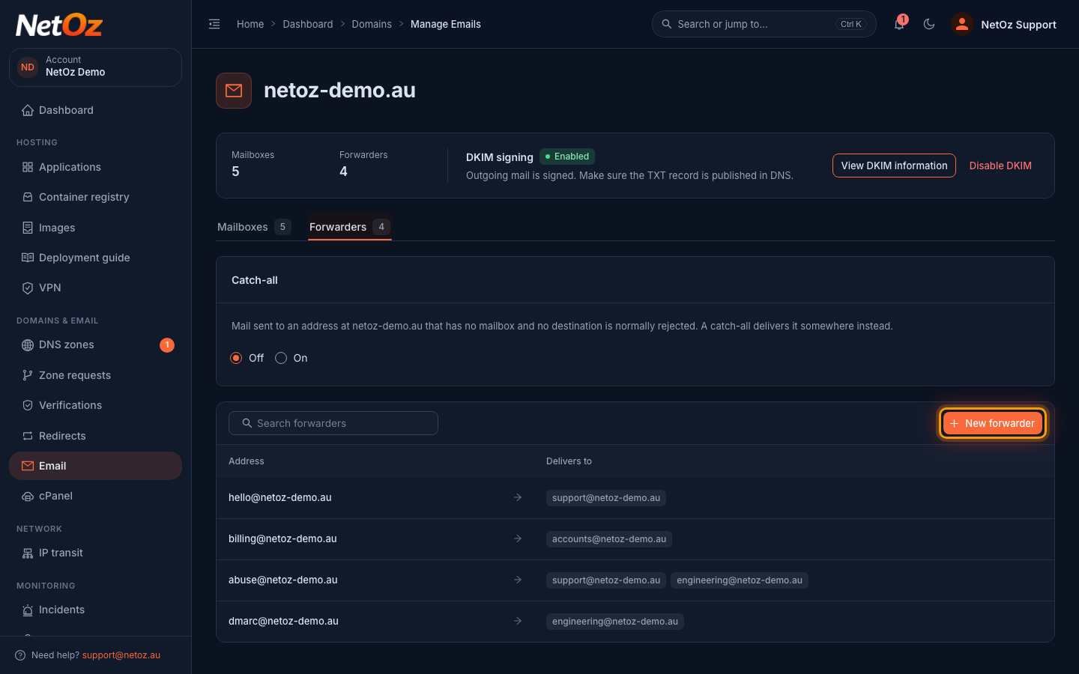Screen dimensions: 1079x674
Task: Open the NetOz Demo account switcher
Action: click(x=95, y=67)
